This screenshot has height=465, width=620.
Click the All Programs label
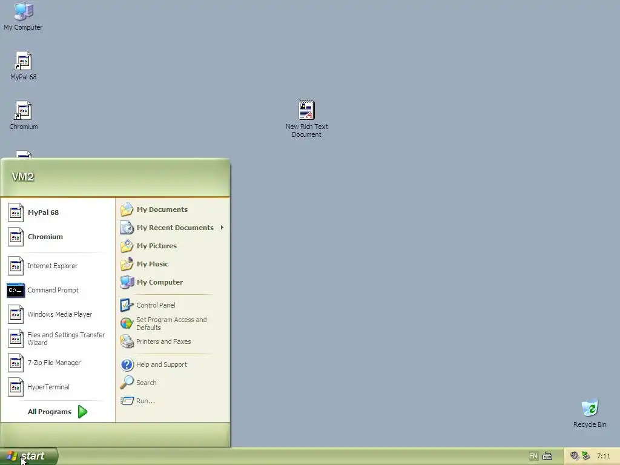coord(50,412)
